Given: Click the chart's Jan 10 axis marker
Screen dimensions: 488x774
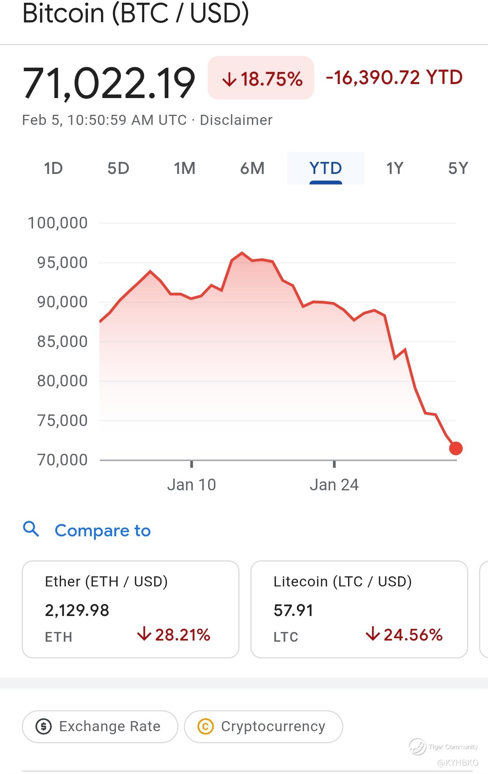Looking at the screenshot, I should (191, 484).
